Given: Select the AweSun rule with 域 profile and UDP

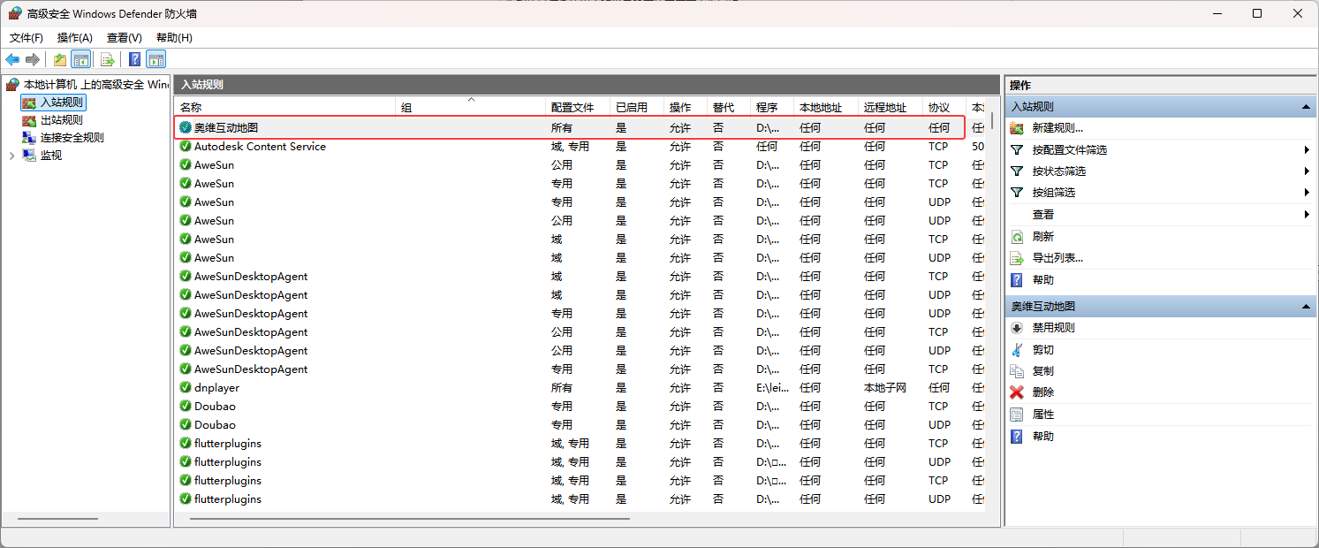Looking at the screenshot, I should click(580, 258).
